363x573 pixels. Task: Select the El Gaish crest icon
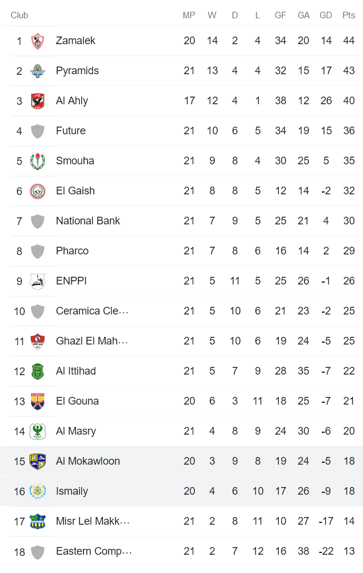tap(36, 191)
